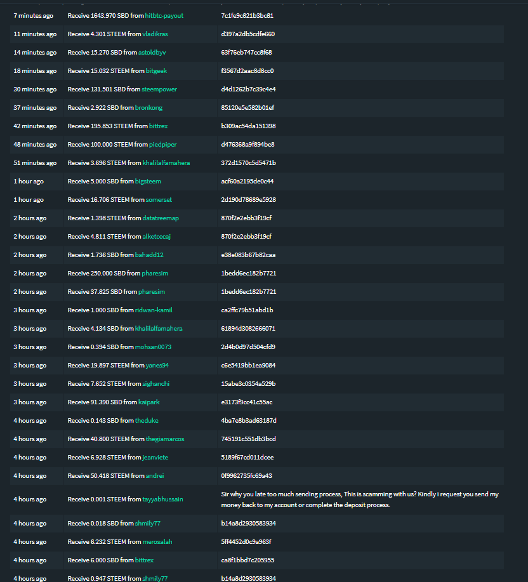Open the theduke profile link
The width and height of the screenshot is (528, 582).
(147, 420)
